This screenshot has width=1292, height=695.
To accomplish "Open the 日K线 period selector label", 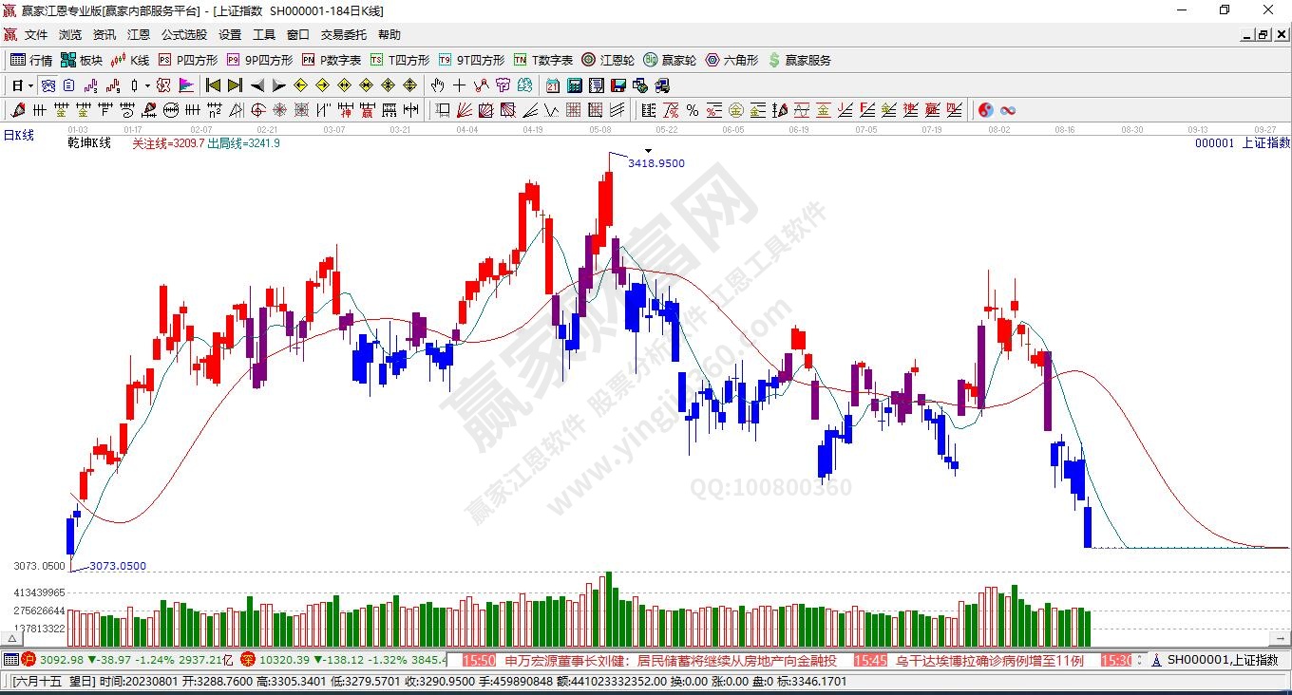I will pos(19,136).
